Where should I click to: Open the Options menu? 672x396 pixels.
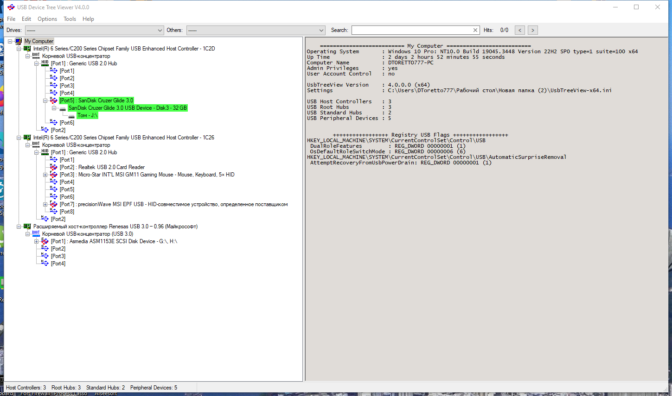(47, 19)
